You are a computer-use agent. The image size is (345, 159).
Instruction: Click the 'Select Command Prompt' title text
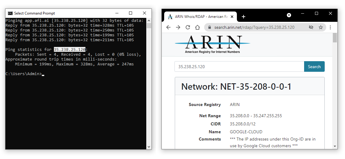tap(35, 13)
